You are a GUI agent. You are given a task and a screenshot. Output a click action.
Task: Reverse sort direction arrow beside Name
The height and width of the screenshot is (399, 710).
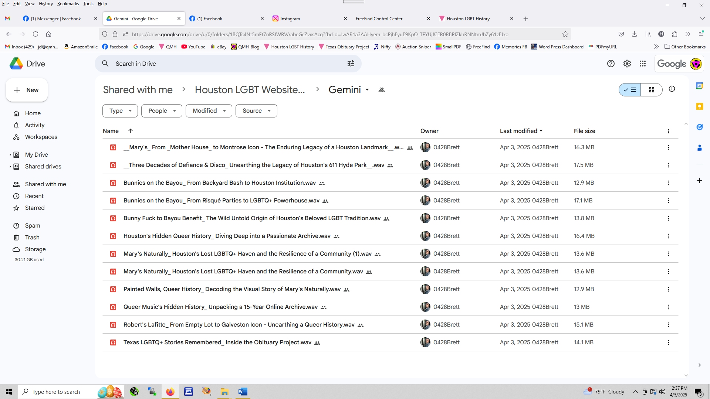click(130, 131)
